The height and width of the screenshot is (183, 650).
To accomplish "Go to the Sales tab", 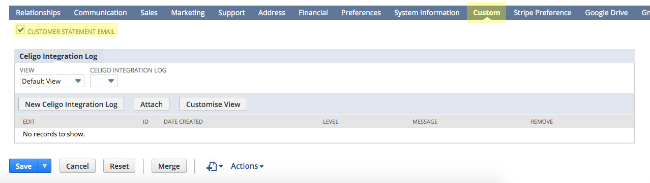I will point(149,13).
